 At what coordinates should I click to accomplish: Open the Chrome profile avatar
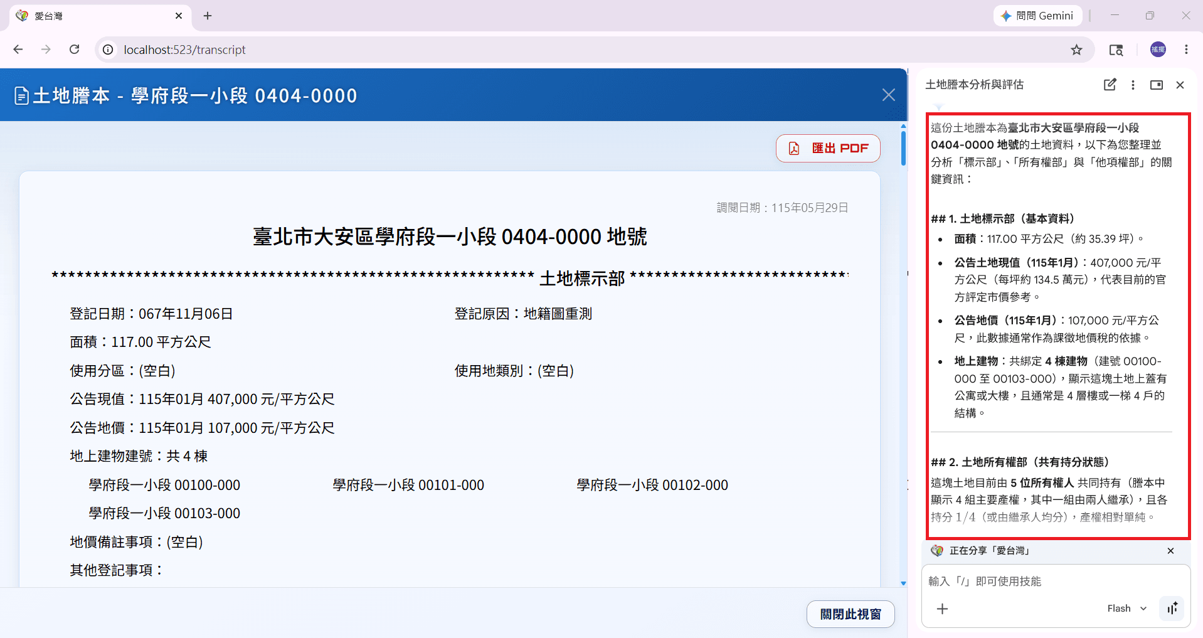click(x=1158, y=50)
